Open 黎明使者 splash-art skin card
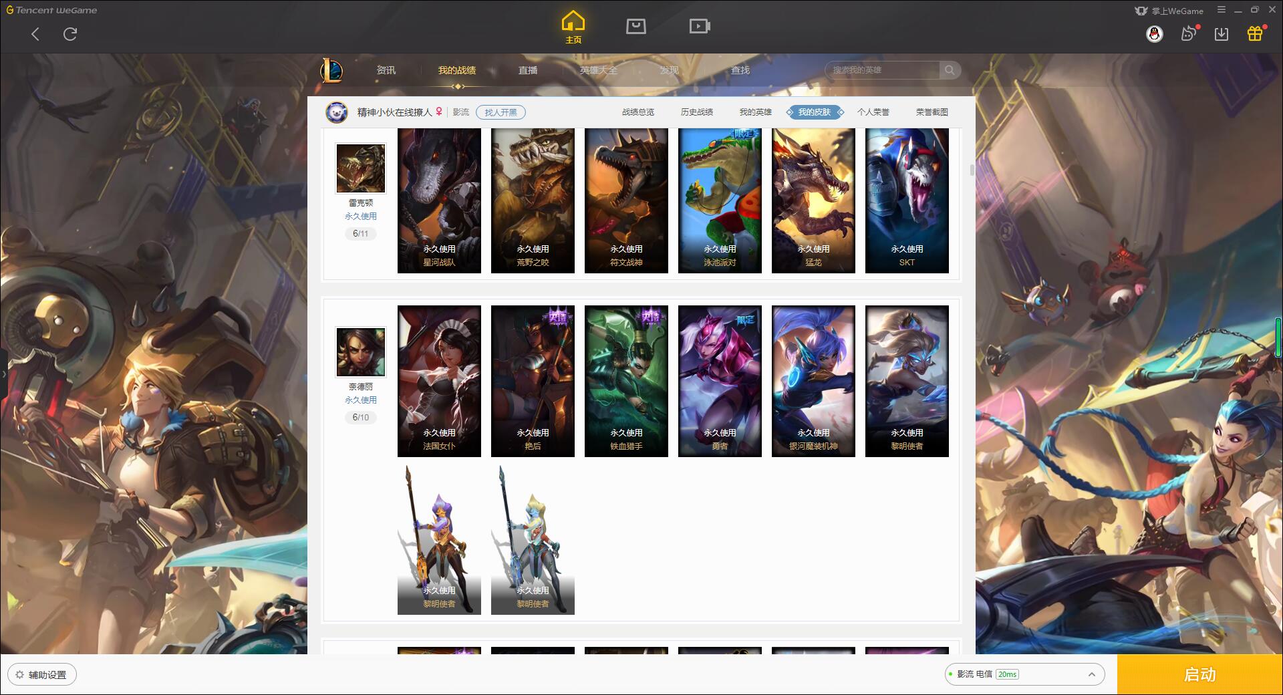This screenshot has width=1283, height=695. tap(907, 381)
